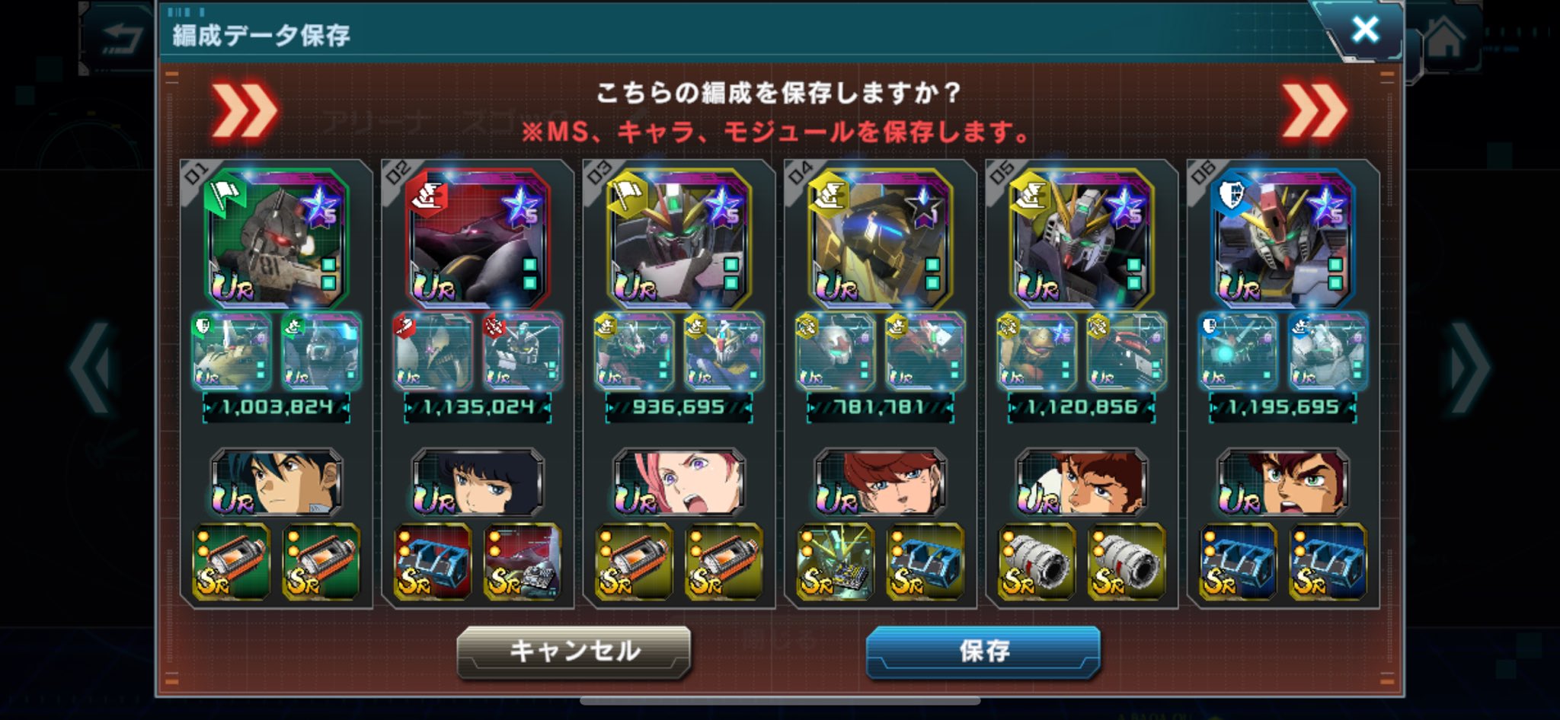Select slot 02 red UR mobile suit
Image resolution: width=1560 pixels, height=720 pixels.
tap(477, 238)
